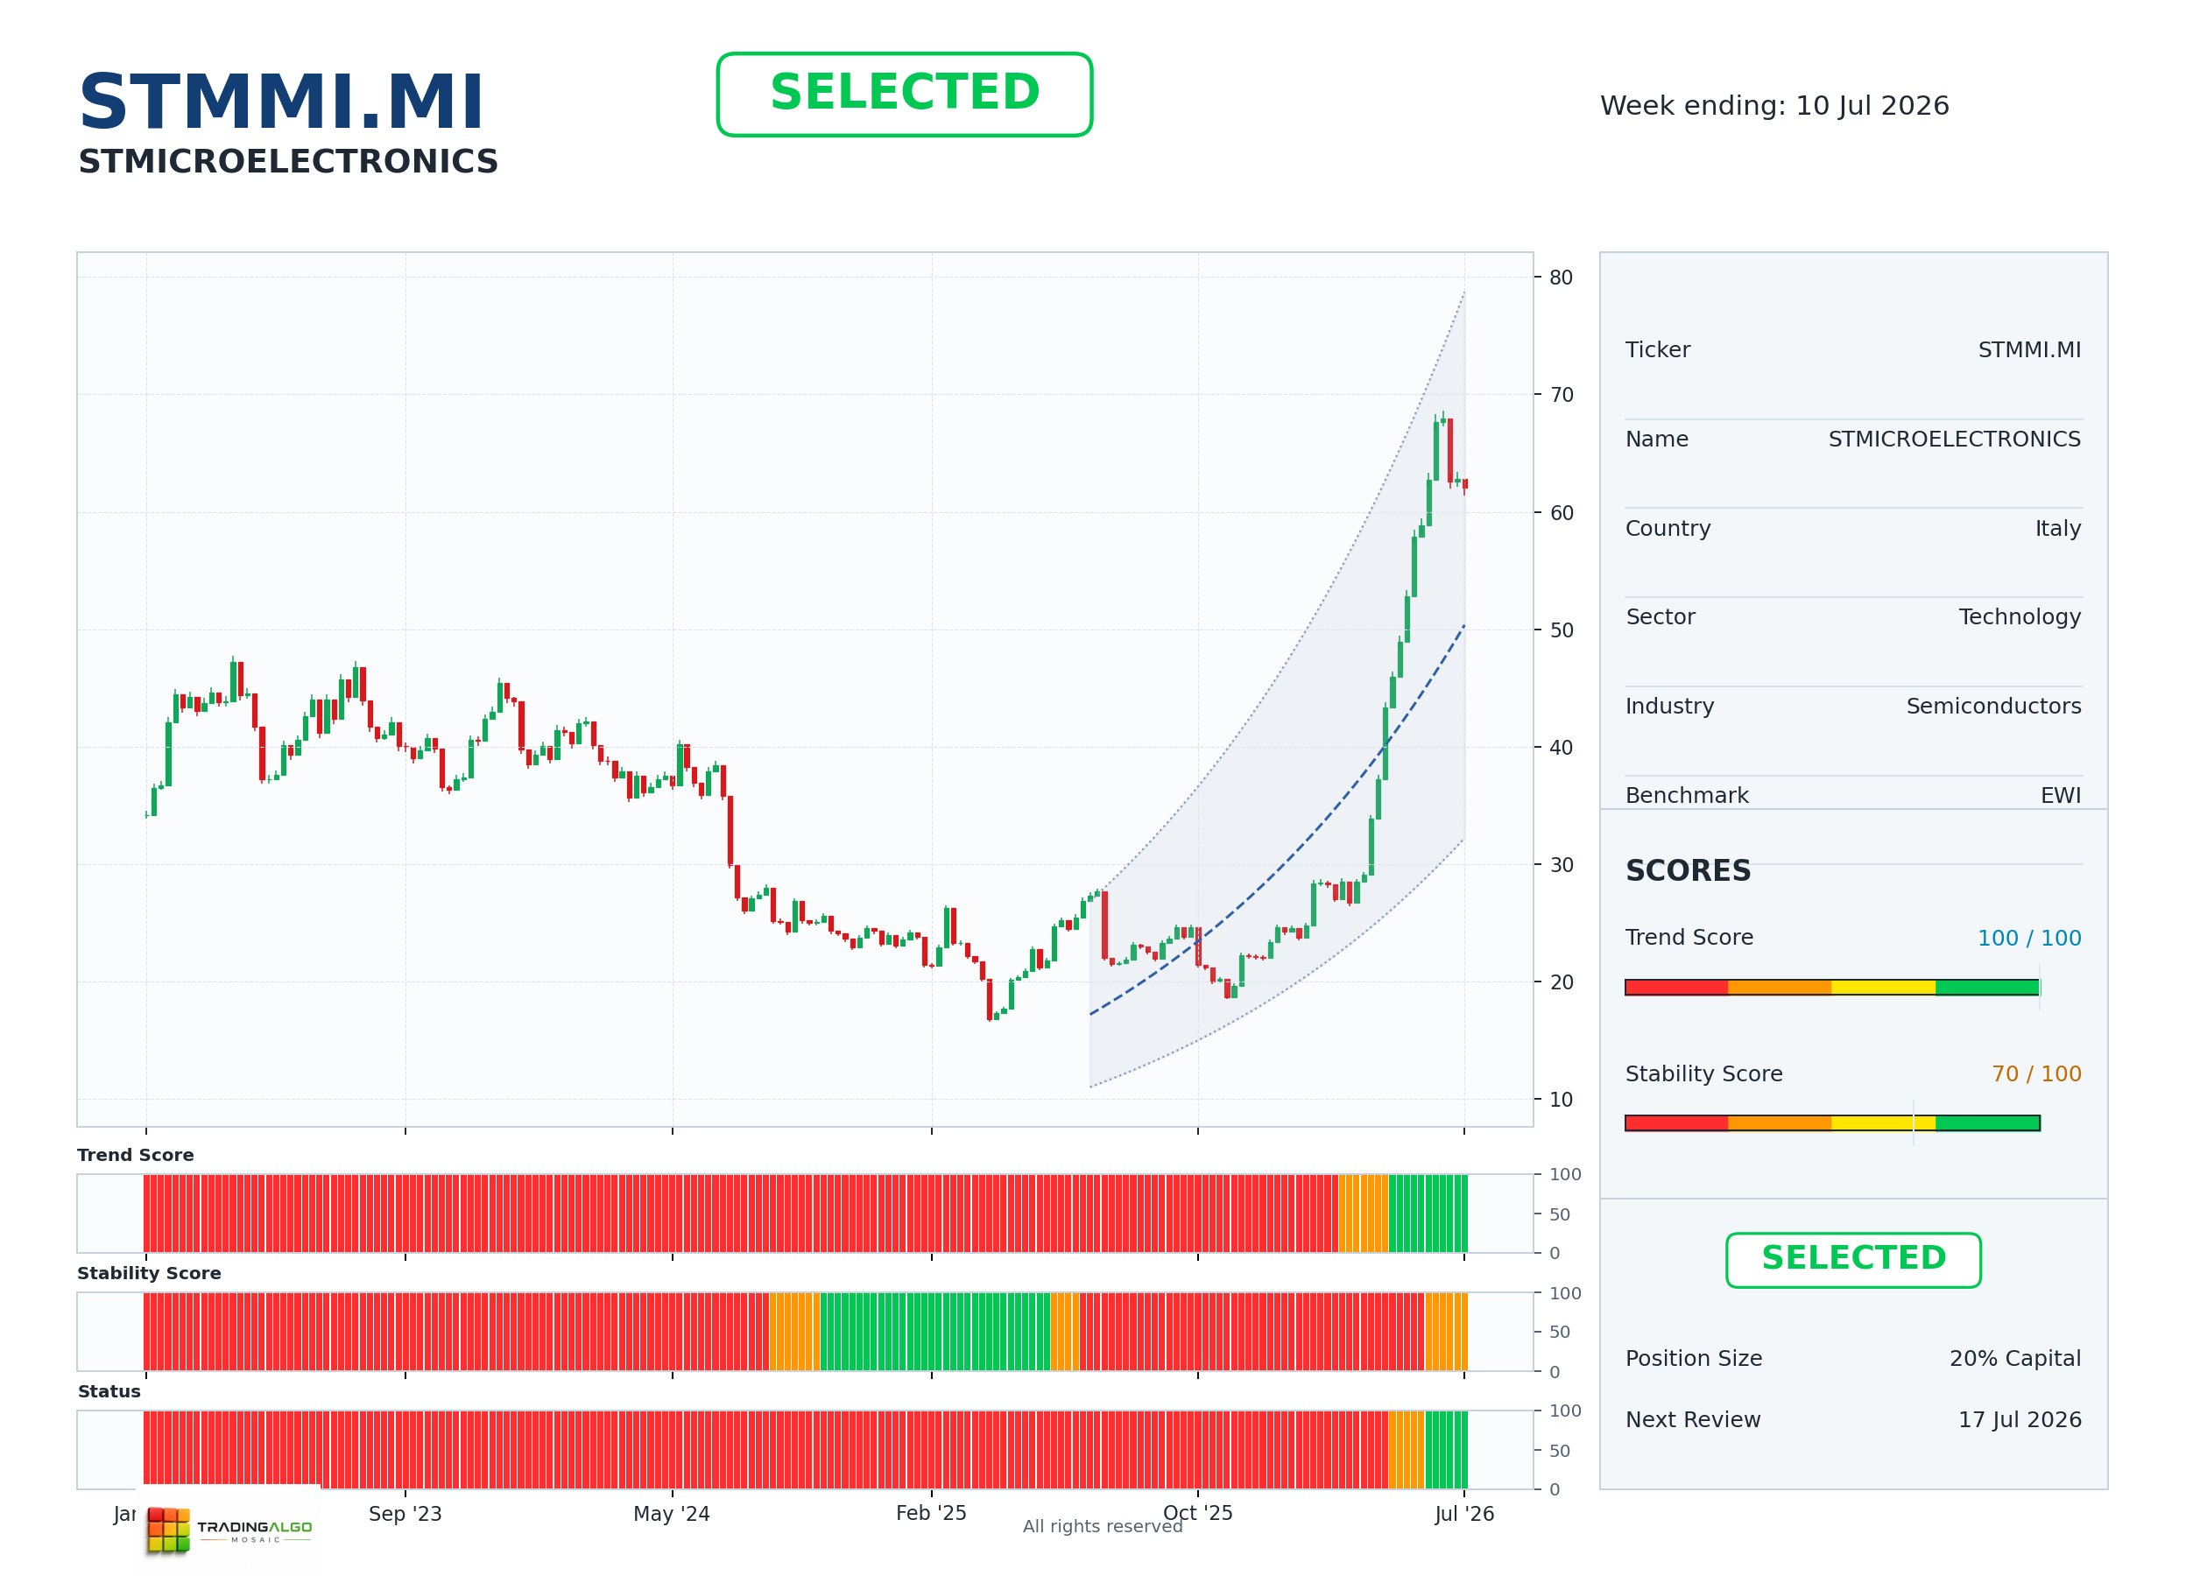2207x1576 pixels.
Task: Click the Trend Score history strip title
Action: tap(136, 1155)
